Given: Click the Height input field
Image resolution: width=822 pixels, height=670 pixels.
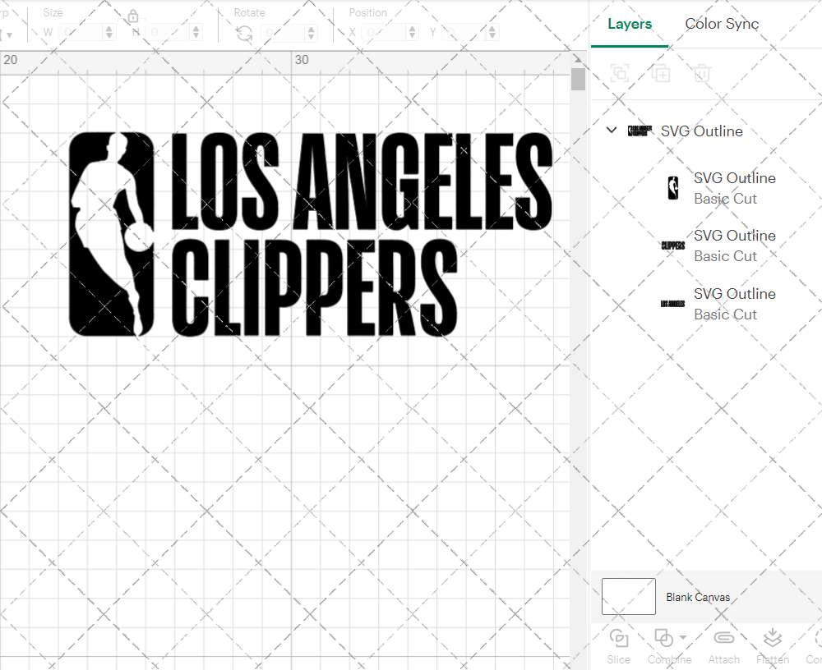Looking at the screenshot, I should tap(168, 33).
